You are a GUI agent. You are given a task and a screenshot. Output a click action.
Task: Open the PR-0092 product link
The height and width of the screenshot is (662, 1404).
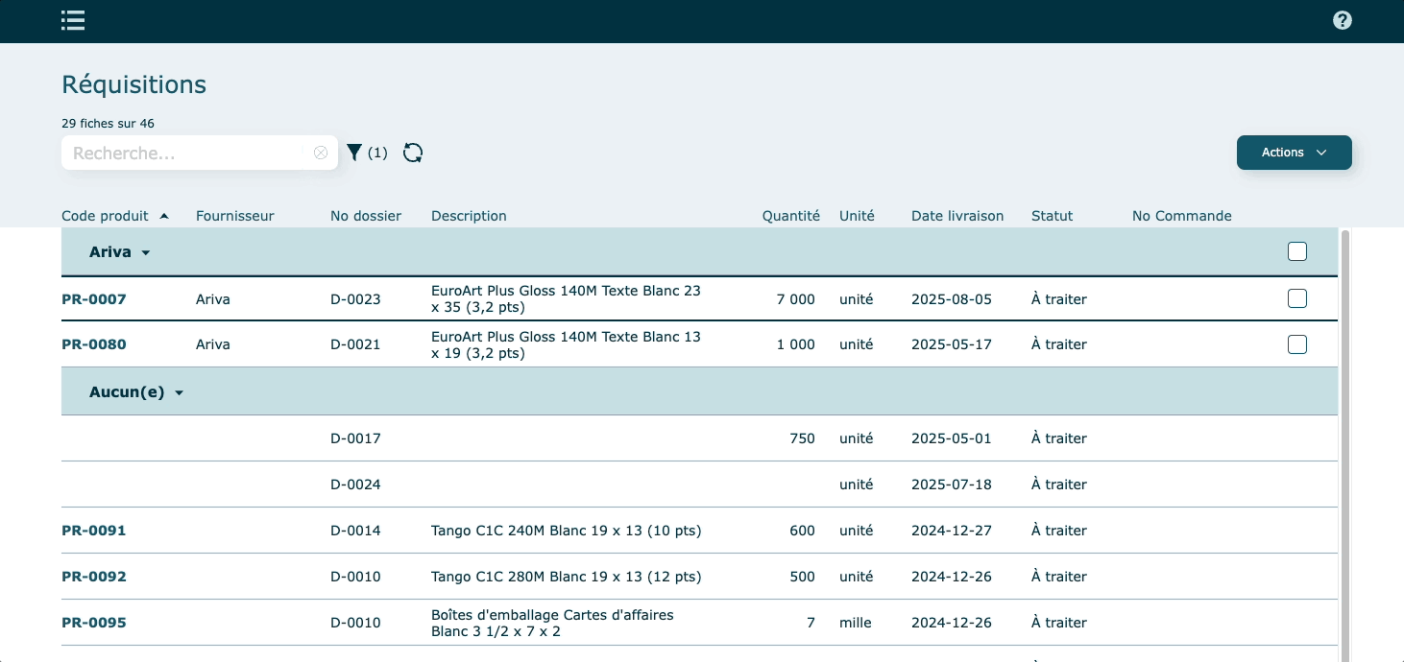[93, 577]
